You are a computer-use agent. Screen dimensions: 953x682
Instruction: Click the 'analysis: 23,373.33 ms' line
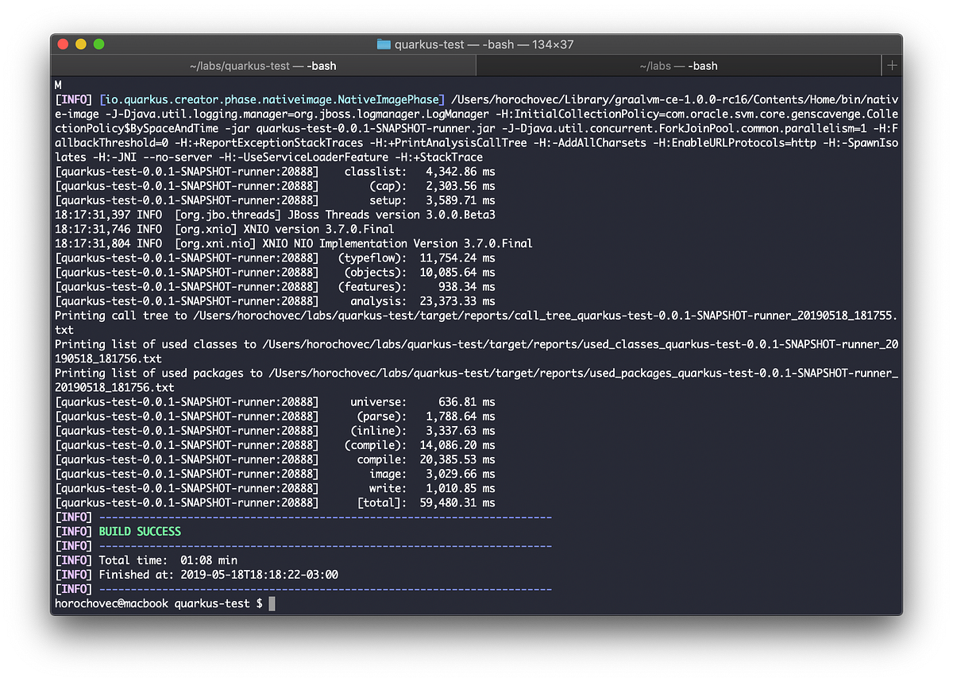(x=275, y=301)
